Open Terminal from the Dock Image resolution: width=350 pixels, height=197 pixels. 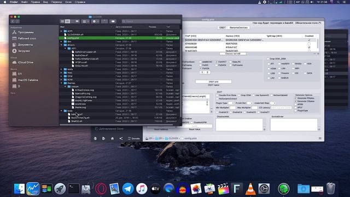74,188
